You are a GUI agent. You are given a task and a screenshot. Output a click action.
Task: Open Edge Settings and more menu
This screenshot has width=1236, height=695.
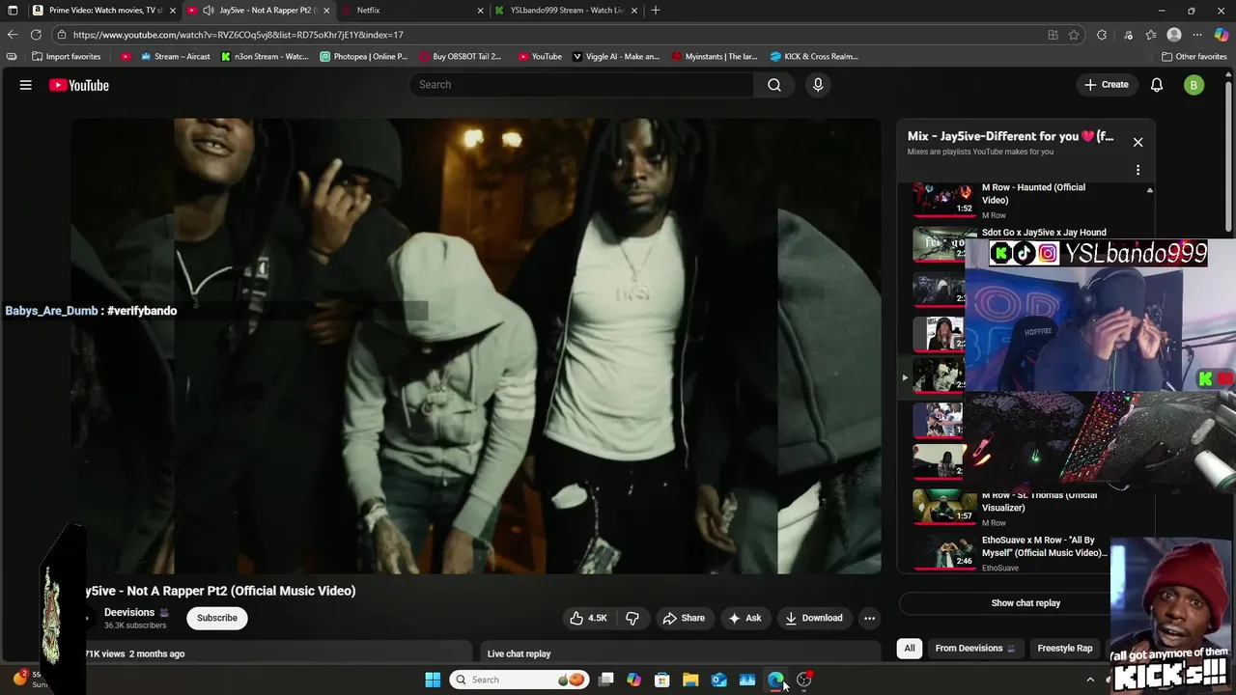click(1197, 35)
